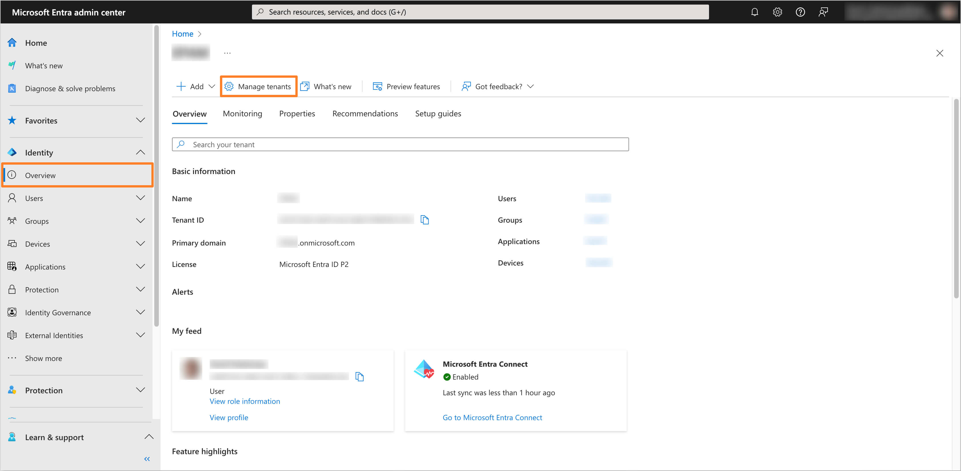This screenshot has height=471, width=961.
Task: Open the help icon in top bar
Action: [800, 12]
